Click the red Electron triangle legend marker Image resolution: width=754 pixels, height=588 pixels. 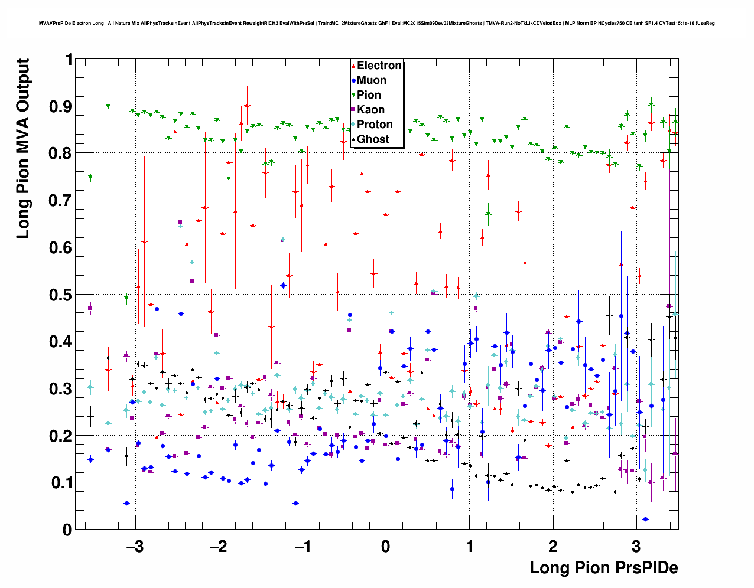point(353,66)
